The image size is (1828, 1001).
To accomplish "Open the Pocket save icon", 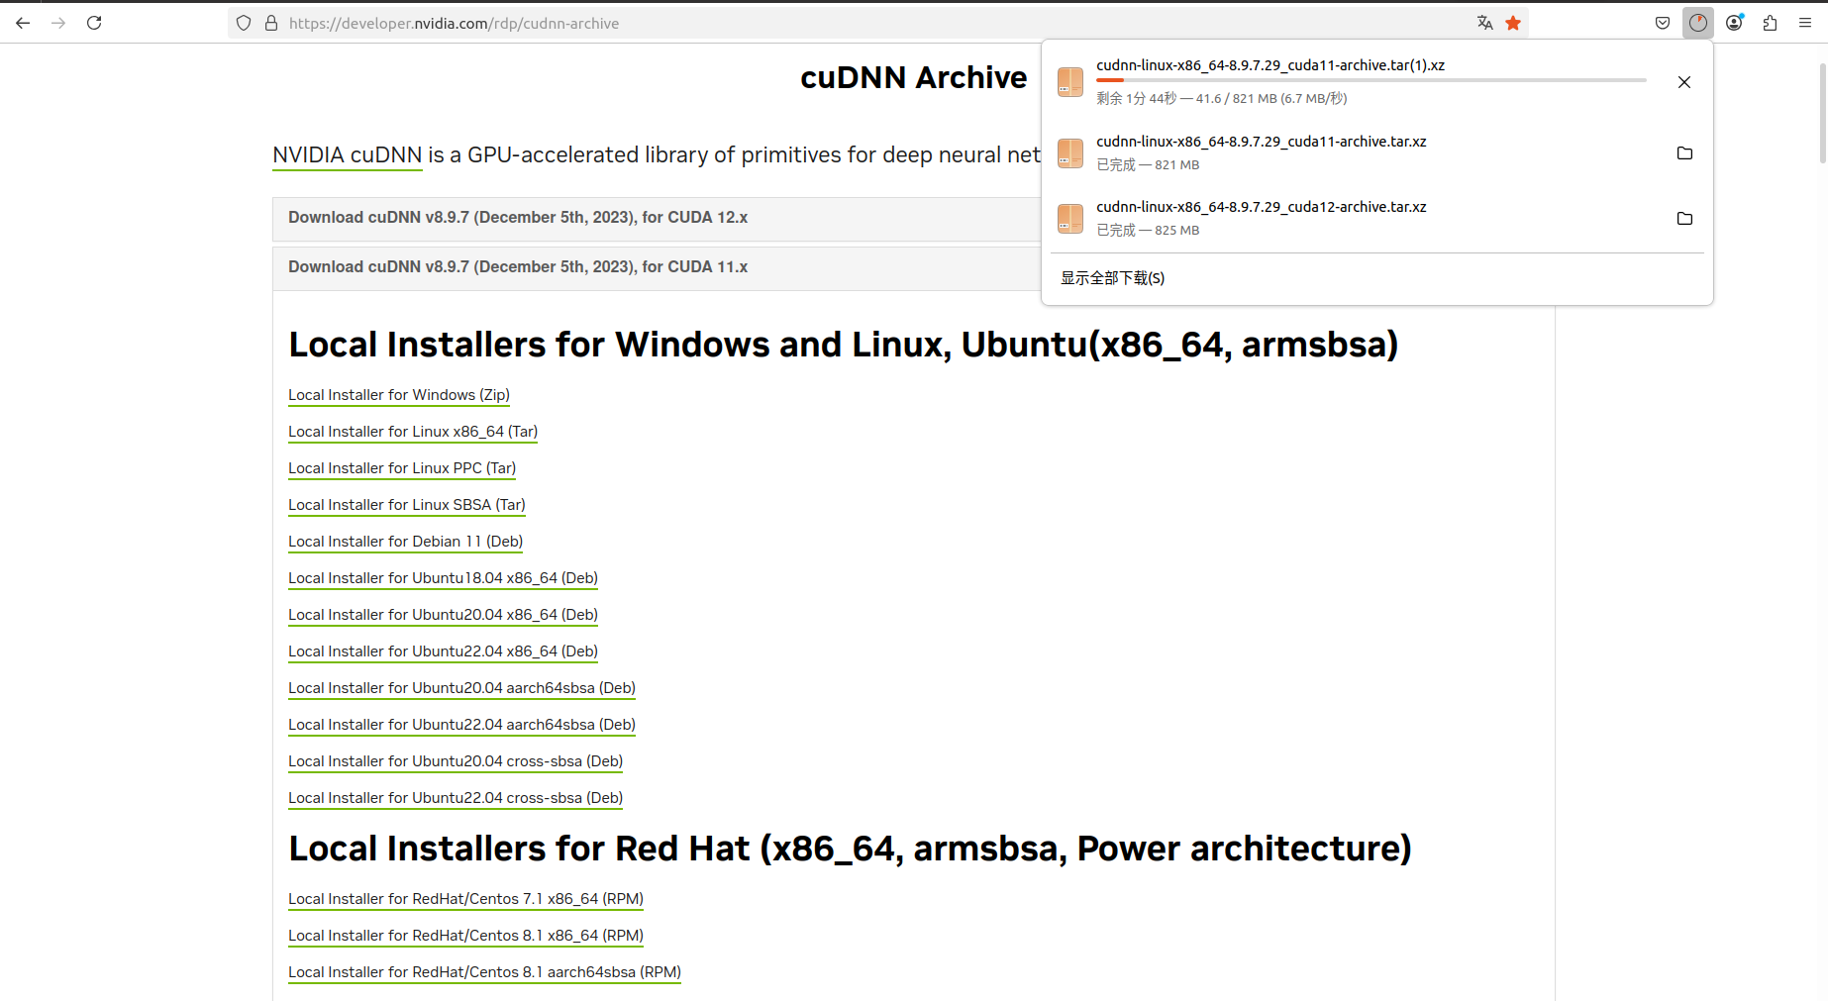I will pos(1663,23).
